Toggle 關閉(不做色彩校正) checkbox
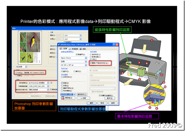Viewport: 185px width, 131px height. point(90,63)
